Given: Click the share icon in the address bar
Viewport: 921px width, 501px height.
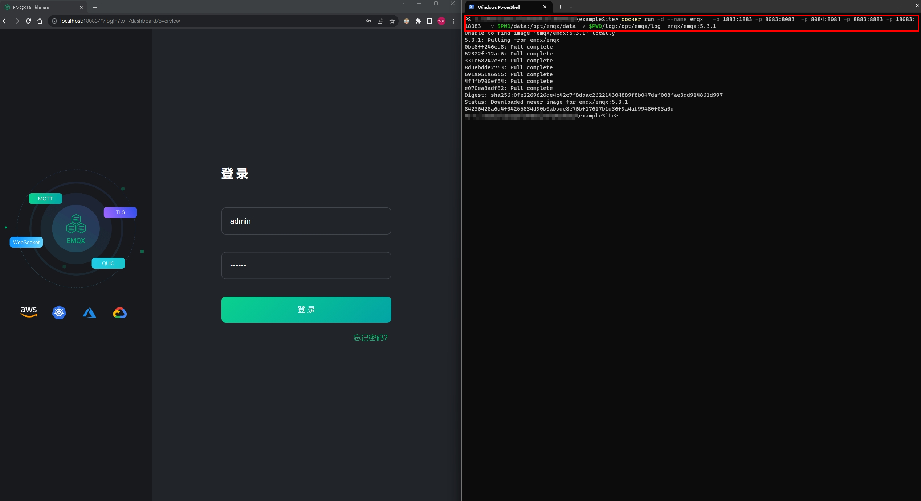Looking at the screenshot, I should 380,21.
